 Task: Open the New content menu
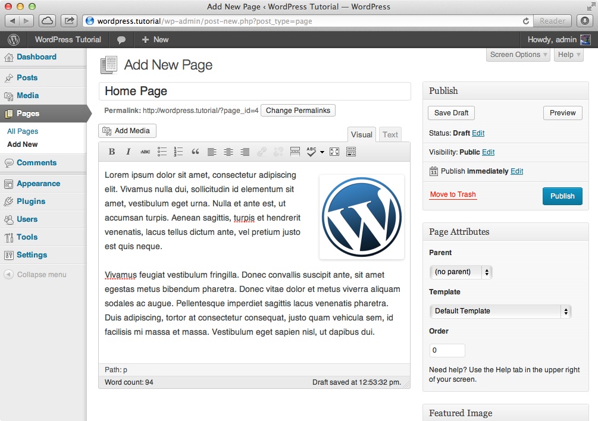point(155,40)
